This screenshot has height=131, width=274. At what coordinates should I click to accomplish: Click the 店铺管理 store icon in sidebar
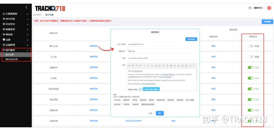[x=4, y=45]
